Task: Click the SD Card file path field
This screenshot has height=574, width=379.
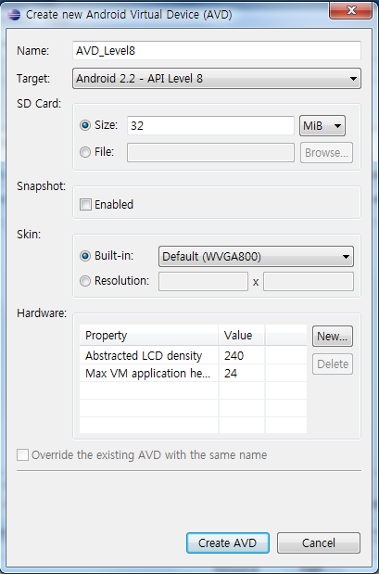Action: [210, 152]
